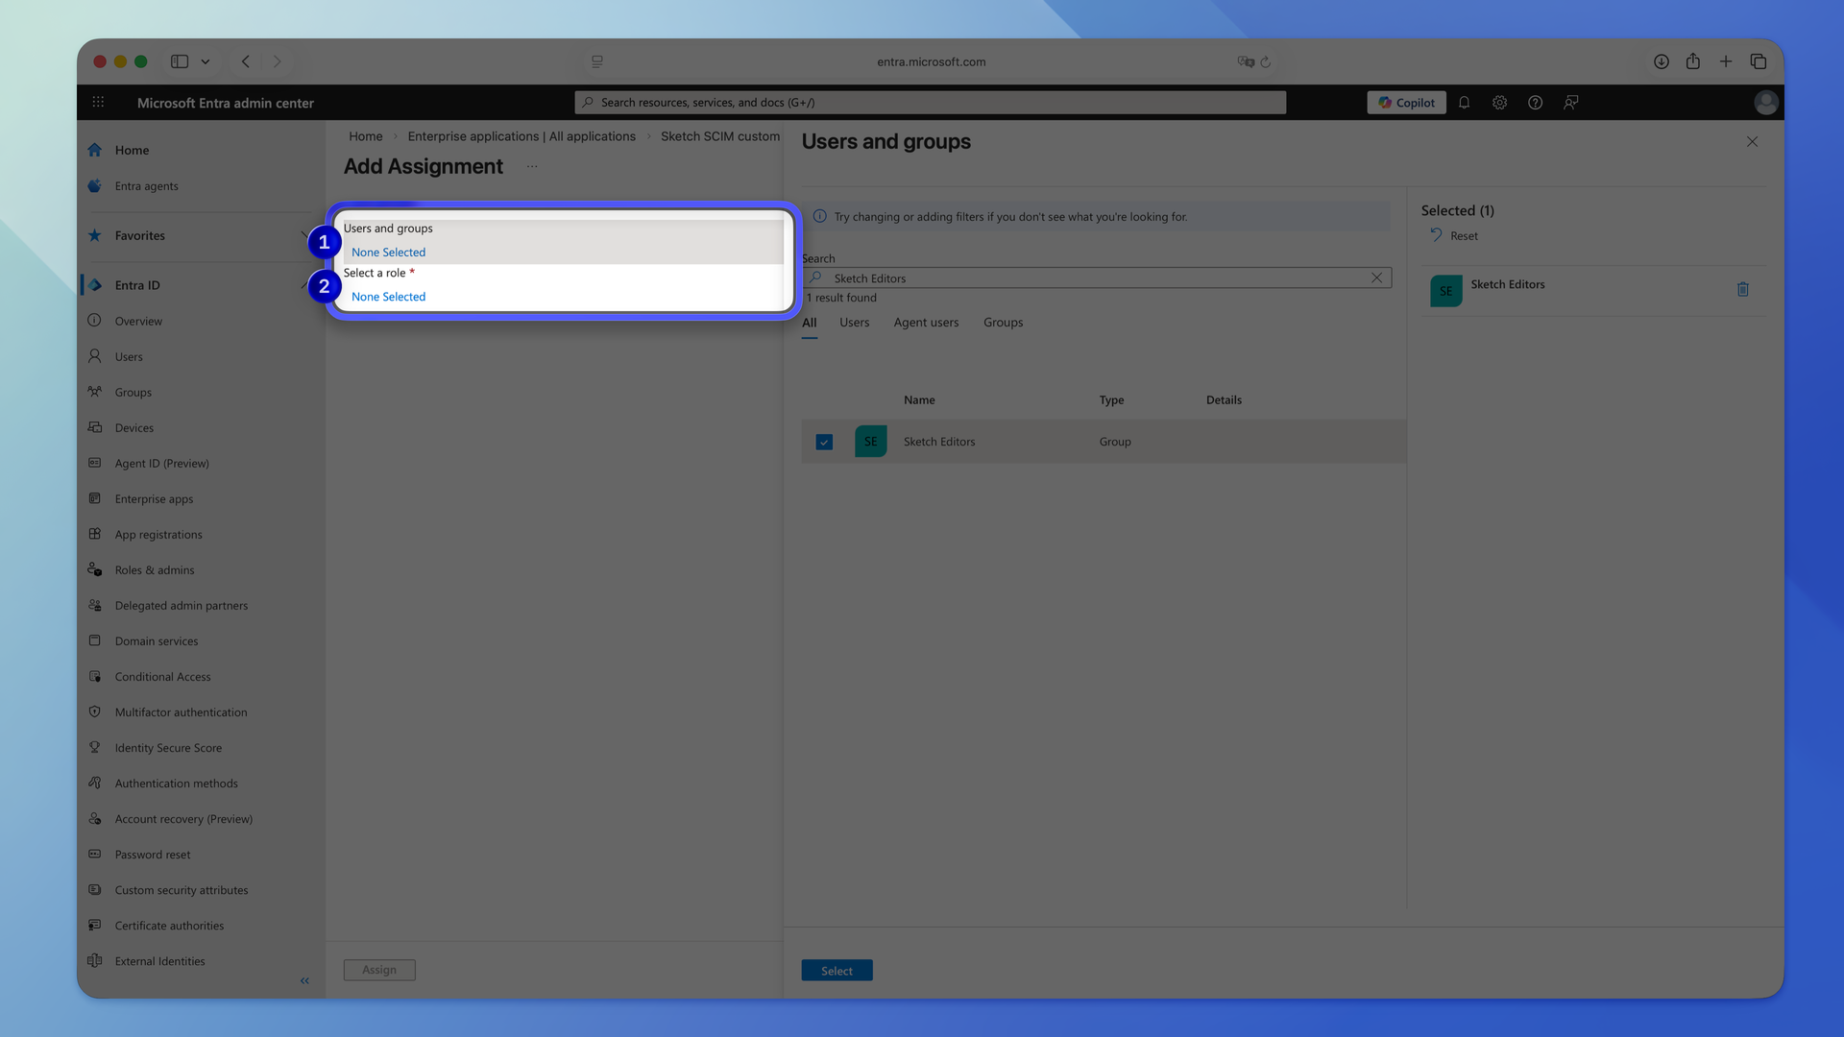Click the Copilot button
Screen dimensions: 1844x1037
click(x=1406, y=102)
